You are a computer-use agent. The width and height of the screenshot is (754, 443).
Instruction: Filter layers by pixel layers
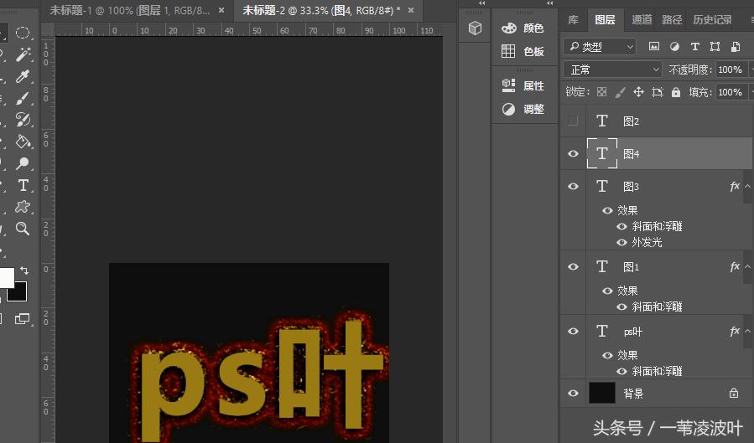(x=654, y=47)
